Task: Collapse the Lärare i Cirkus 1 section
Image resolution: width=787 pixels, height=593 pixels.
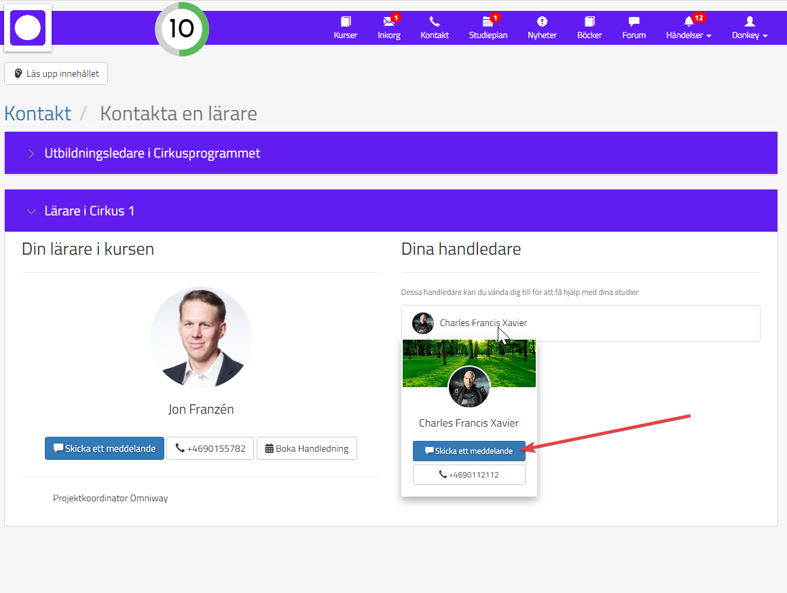Action: [x=90, y=211]
